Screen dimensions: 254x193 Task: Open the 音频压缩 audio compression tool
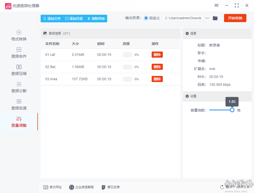pyautogui.click(x=18, y=70)
